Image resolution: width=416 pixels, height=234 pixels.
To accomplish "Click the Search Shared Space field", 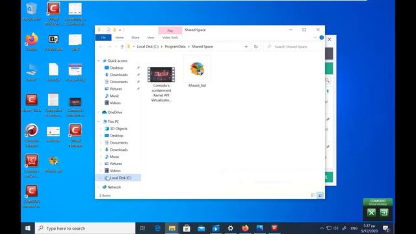I will click(x=293, y=46).
